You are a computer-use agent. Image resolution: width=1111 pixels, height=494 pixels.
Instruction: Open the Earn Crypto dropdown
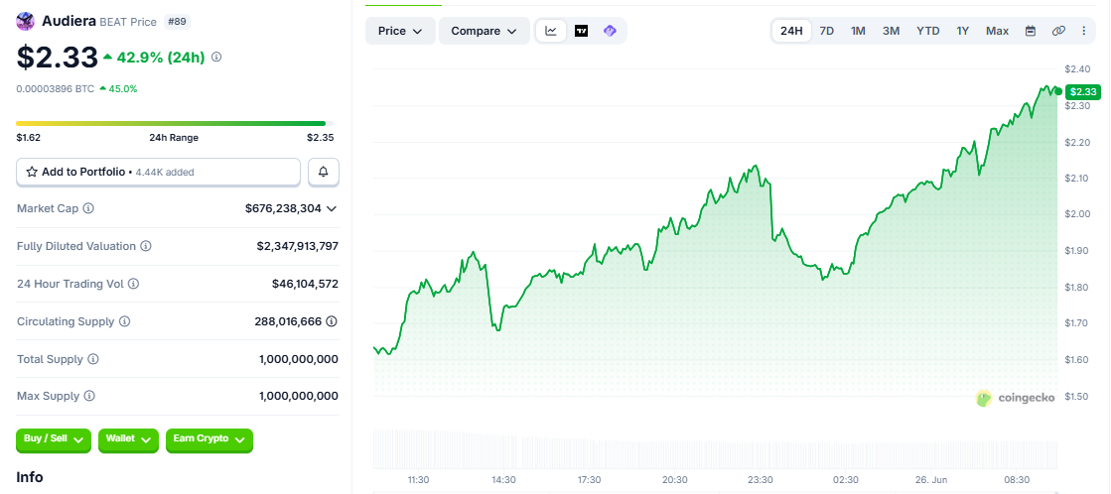(x=209, y=439)
